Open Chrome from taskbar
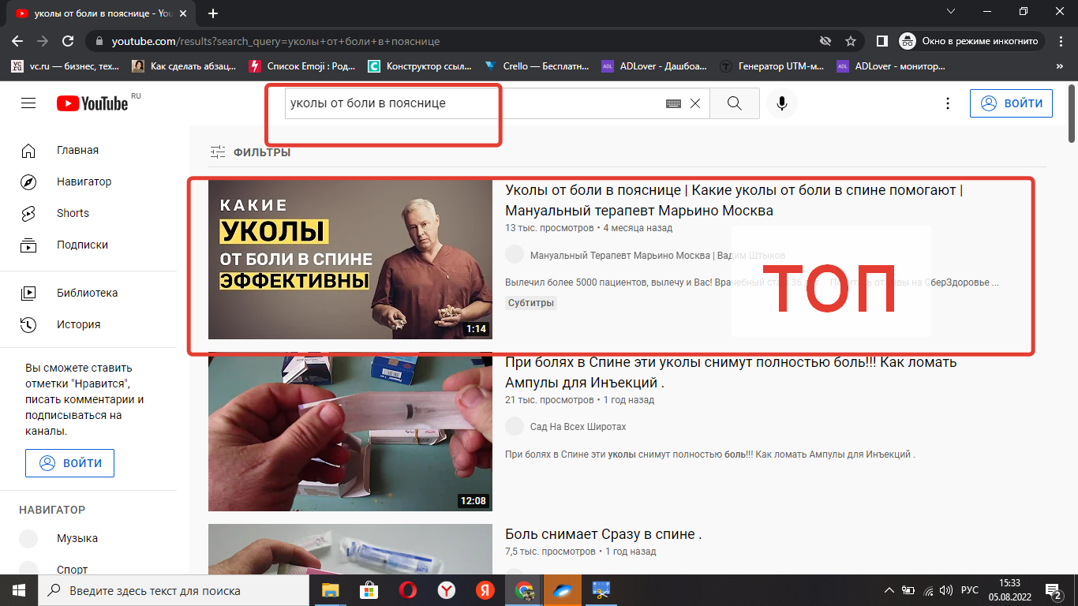 524,590
